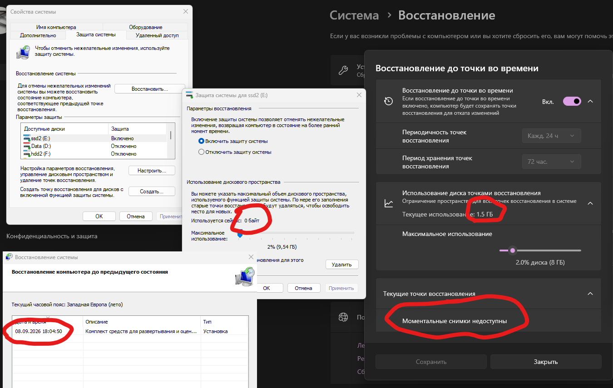Image resolution: width=613 pixels, height=388 pixels.
Task: Click the Защита column header in disk list
Action: pos(138,129)
